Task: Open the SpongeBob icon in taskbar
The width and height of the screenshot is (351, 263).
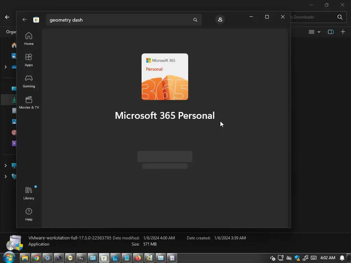Action: point(149,258)
